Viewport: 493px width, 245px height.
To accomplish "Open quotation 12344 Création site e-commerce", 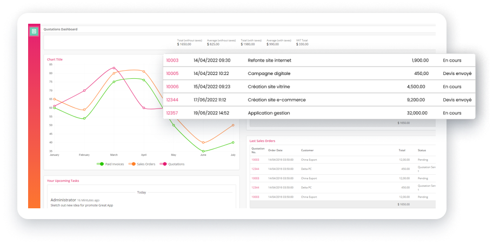I will click(172, 100).
